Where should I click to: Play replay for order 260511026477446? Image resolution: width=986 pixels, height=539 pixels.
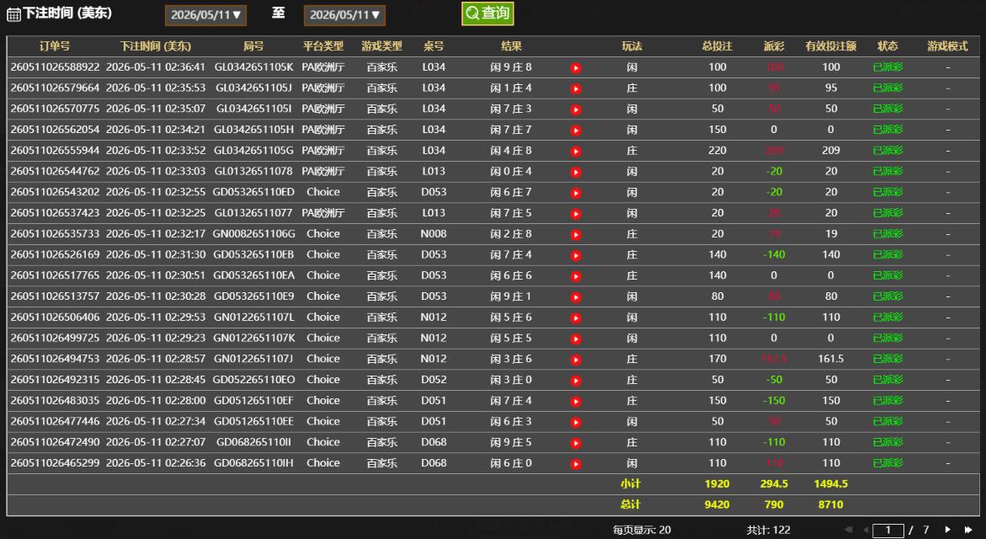pyautogui.click(x=575, y=422)
